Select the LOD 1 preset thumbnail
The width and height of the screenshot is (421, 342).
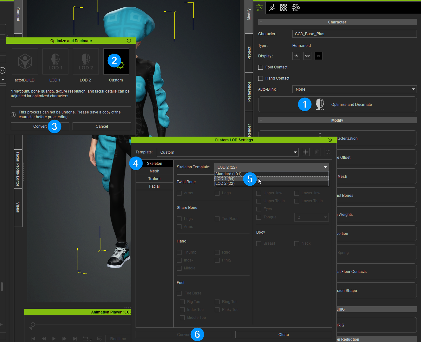coord(55,61)
